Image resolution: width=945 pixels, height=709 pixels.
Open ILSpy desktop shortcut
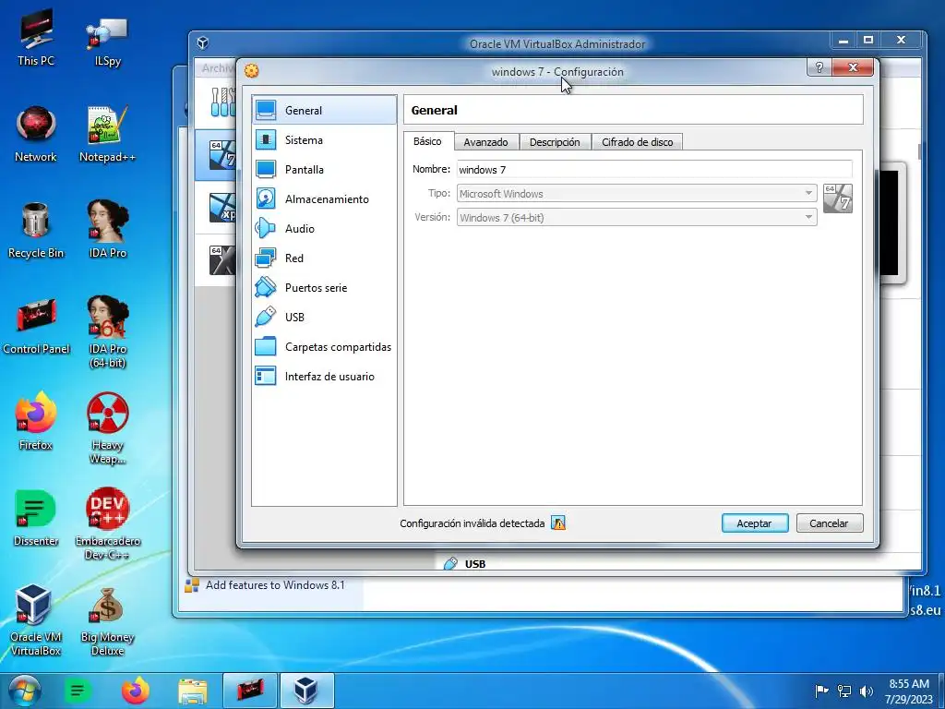(x=107, y=41)
